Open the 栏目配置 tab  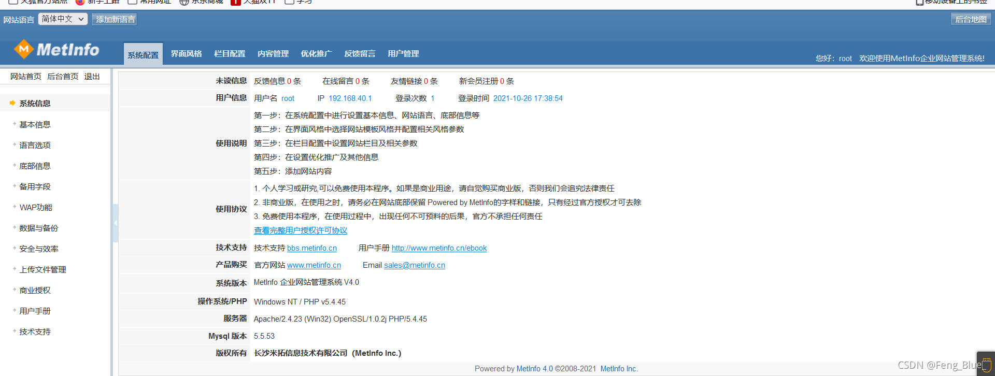click(230, 54)
